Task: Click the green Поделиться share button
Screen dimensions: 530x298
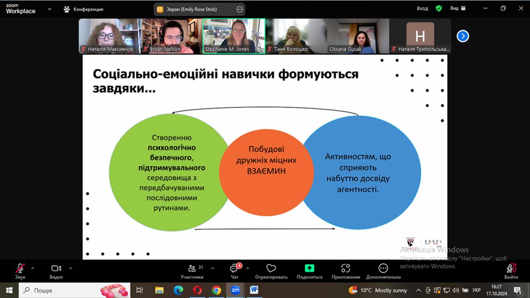Action: coord(309,271)
